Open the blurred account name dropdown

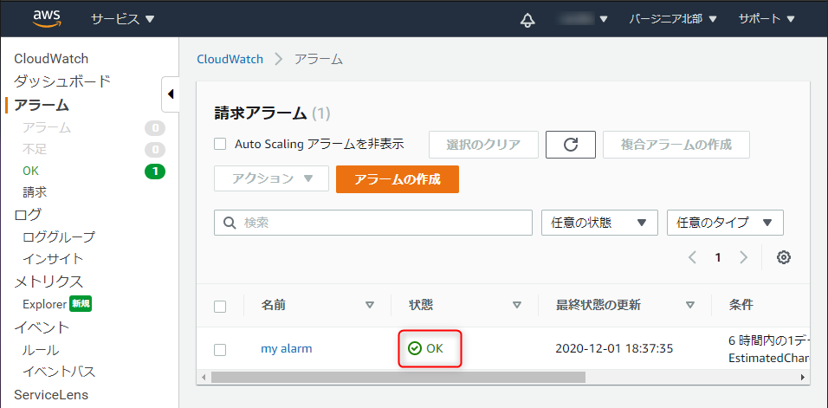click(582, 20)
